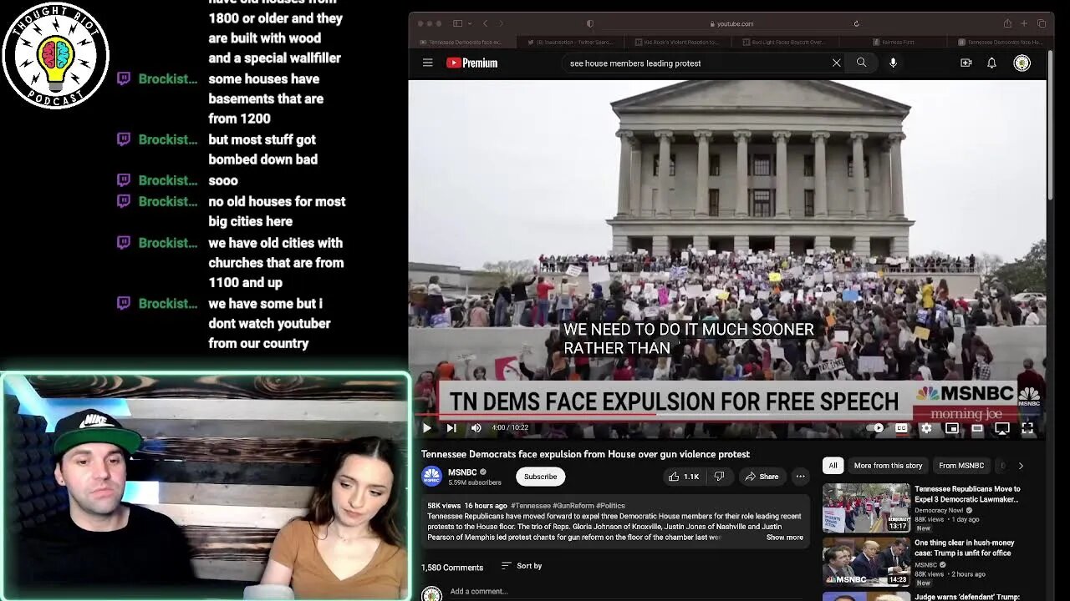Start voice search with microphone icon
Viewport: 1070px width, 601px height.
tap(893, 63)
